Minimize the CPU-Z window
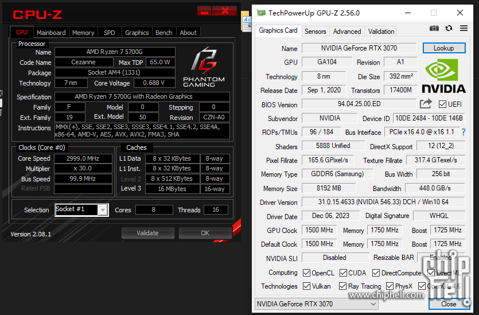The image size is (479, 315). coord(204,11)
